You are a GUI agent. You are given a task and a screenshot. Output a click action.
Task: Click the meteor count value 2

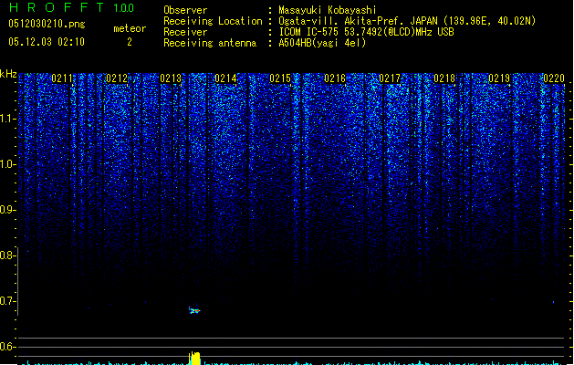(130, 42)
